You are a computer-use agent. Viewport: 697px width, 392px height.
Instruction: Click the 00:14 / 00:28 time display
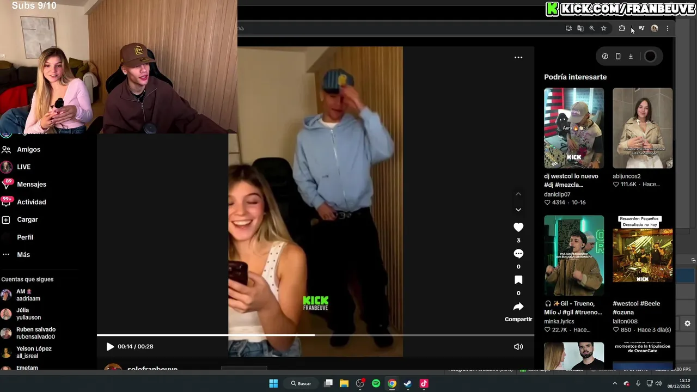pyautogui.click(x=136, y=347)
